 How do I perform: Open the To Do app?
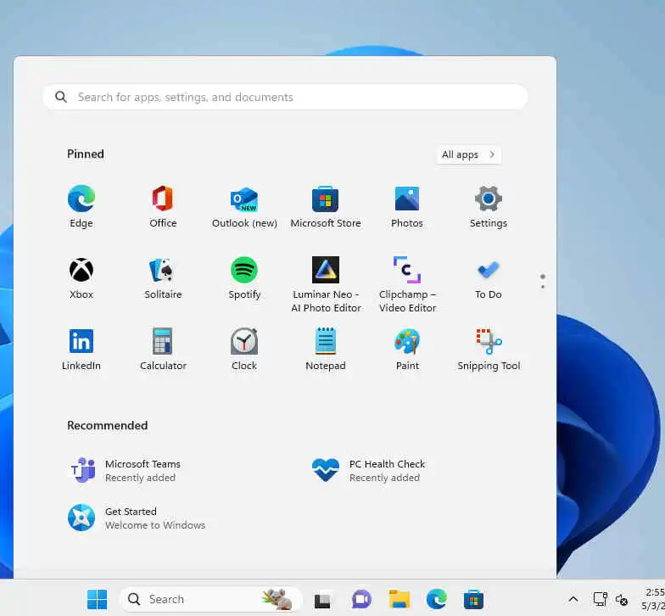coord(489,278)
